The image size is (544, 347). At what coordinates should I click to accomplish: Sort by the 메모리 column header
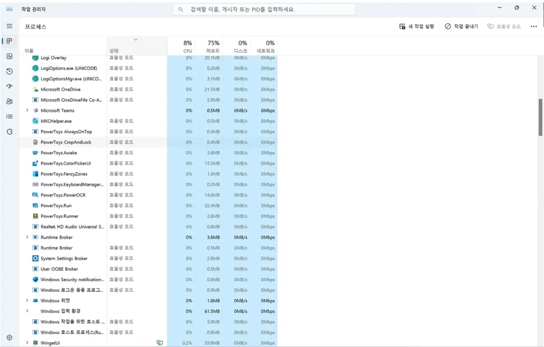pyautogui.click(x=208, y=46)
